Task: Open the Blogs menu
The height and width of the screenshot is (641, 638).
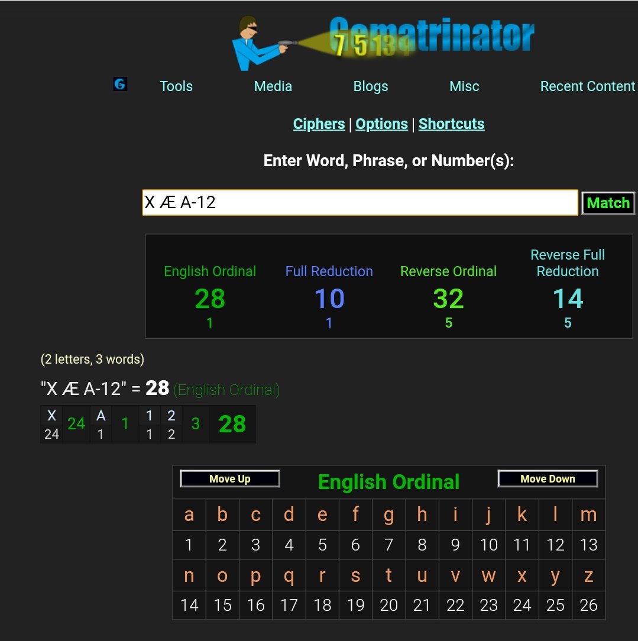Action: coord(371,86)
